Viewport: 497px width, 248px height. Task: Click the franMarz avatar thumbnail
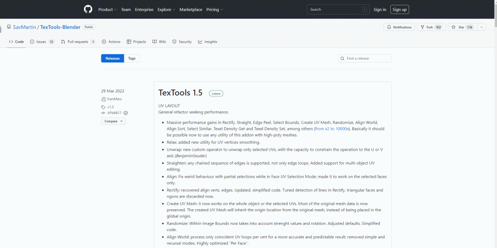[103, 99]
